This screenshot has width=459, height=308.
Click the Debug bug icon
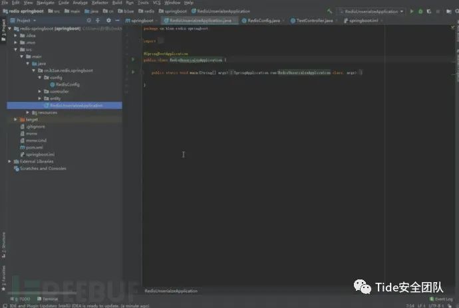point(420,11)
